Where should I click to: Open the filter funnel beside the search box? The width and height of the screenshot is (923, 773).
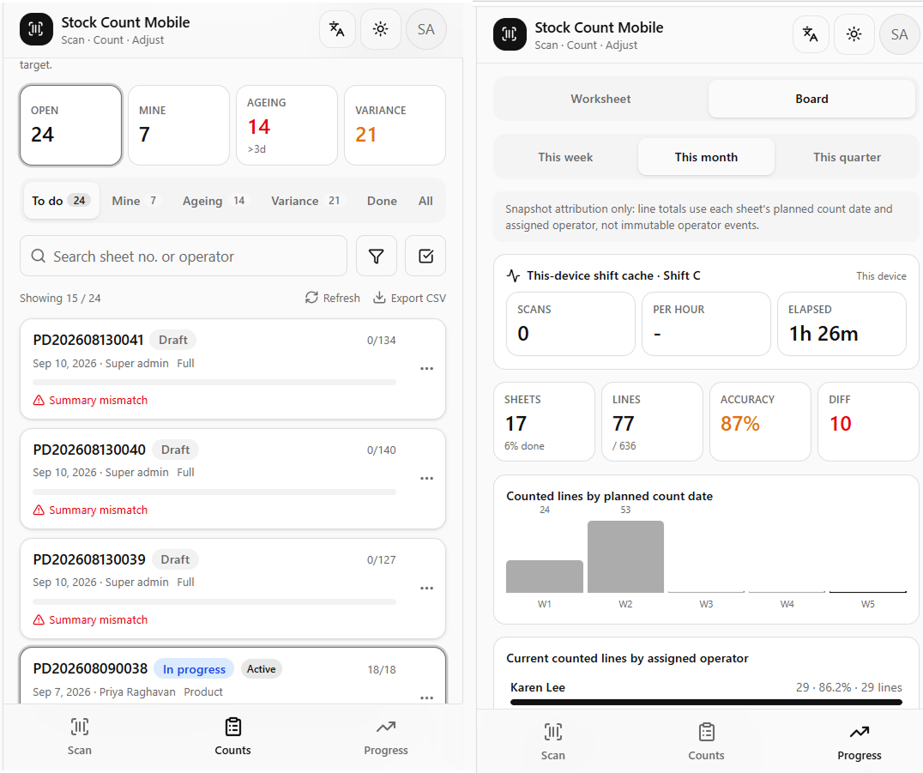(x=376, y=257)
